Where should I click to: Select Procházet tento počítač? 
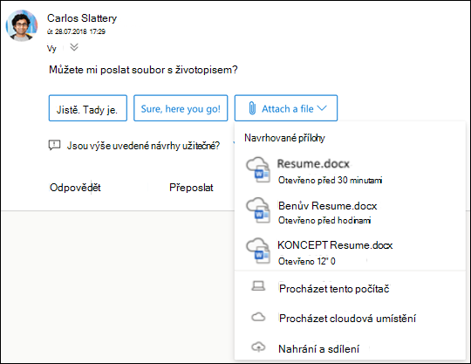coord(350,289)
